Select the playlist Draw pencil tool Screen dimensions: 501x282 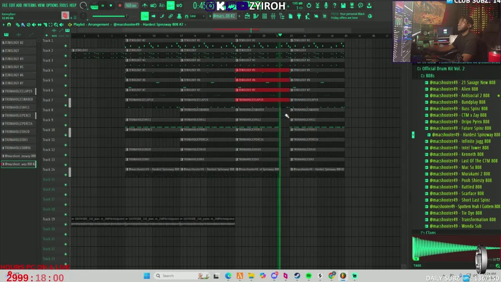pyautogui.click(x=18, y=24)
